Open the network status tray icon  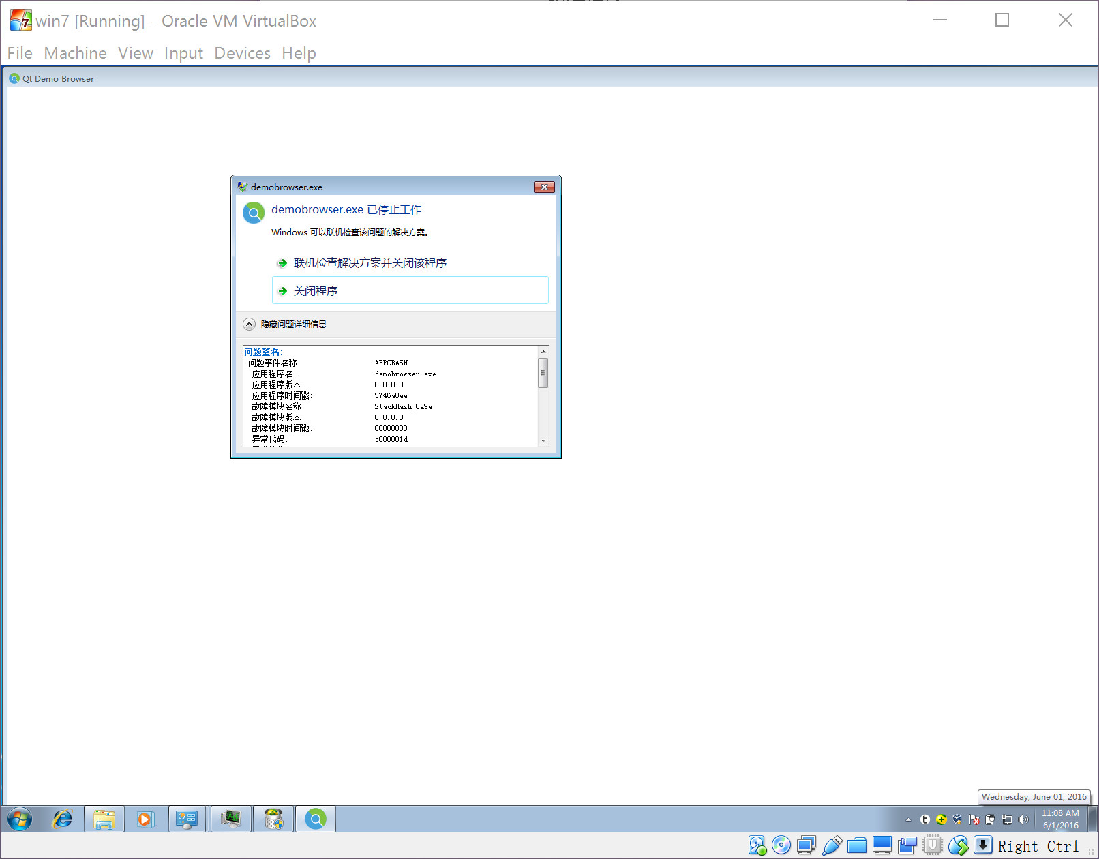[1006, 819]
